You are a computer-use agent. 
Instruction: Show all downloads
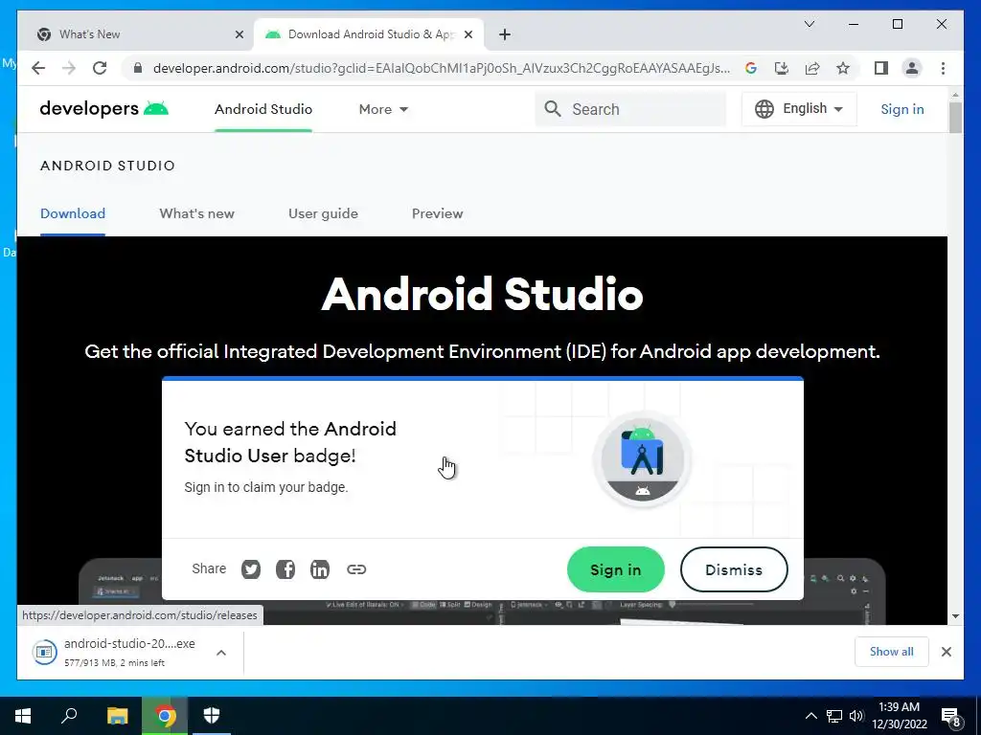click(x=892, y=652)
